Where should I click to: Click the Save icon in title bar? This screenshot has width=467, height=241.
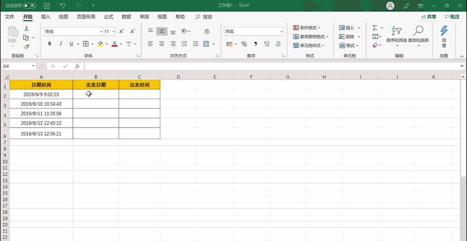47,5
